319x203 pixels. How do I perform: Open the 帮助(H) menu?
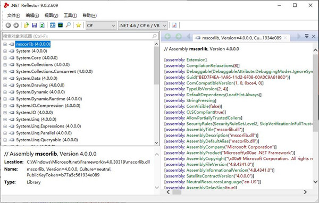89,15
